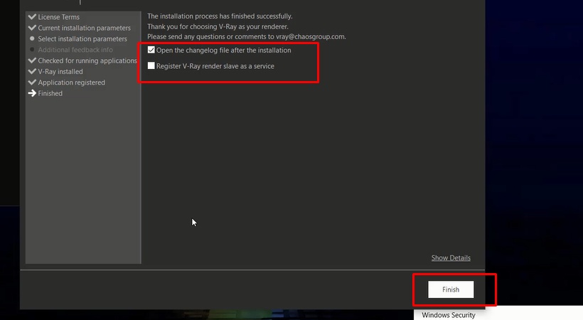Click the Windows Security popup
Screen dimensions: 583x320
[x=498, y=314]
